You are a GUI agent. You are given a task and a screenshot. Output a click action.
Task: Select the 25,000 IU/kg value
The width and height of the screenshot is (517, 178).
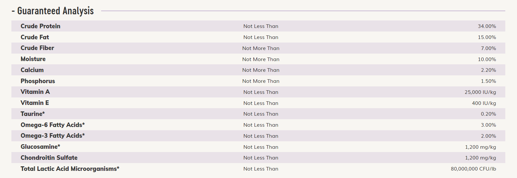coord(480,92)
